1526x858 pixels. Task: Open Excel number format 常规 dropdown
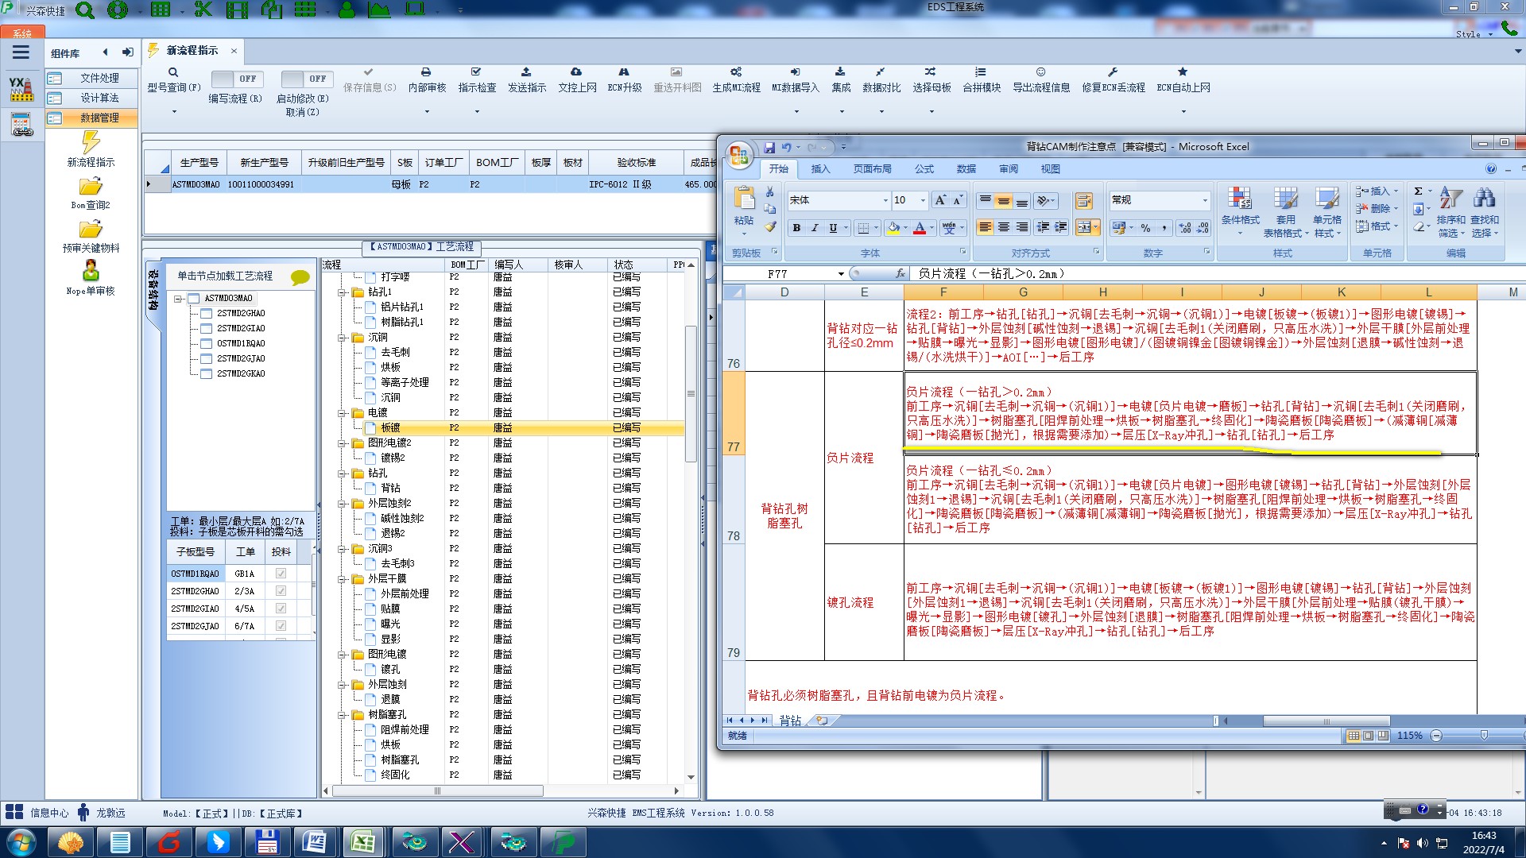point(1205,200)
